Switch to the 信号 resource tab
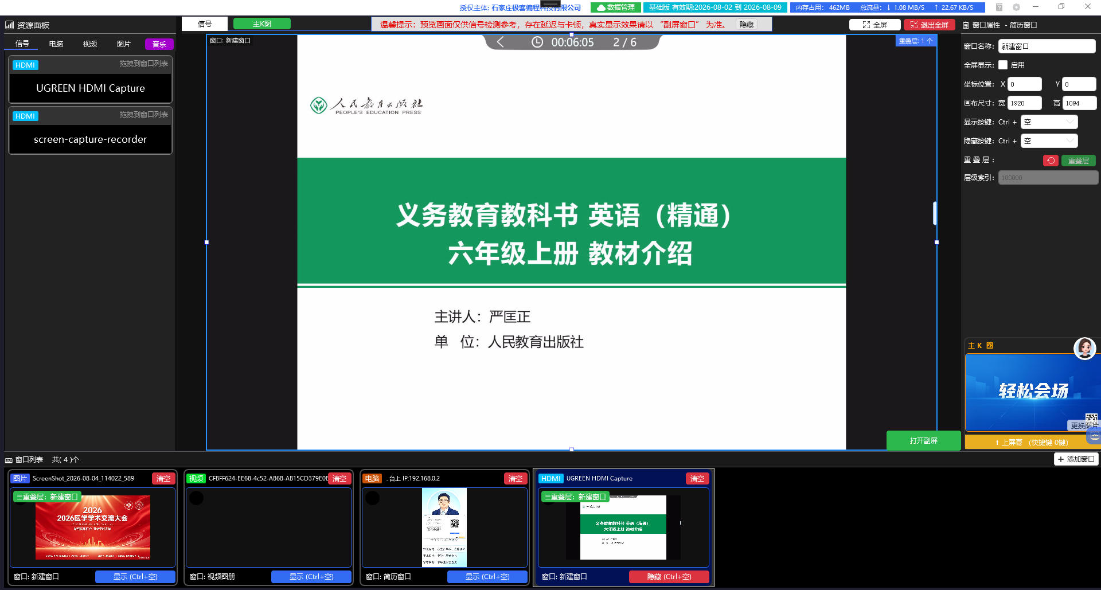Image resolution: width=1101 pixels, height=590 pixels. click(22, 44)
